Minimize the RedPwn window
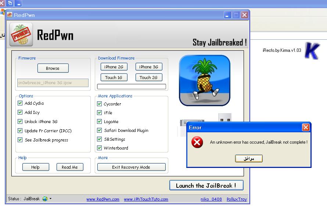This screenshot has height=212, width=327. tap(227, 15)
